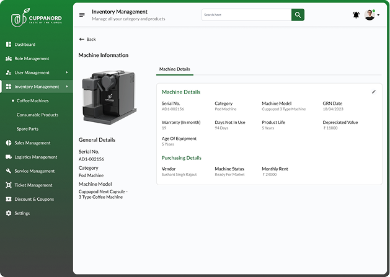This screenshot has width=390, height=277.
Task: Click the coffee machine product image
Action: [x=109, y=97]
